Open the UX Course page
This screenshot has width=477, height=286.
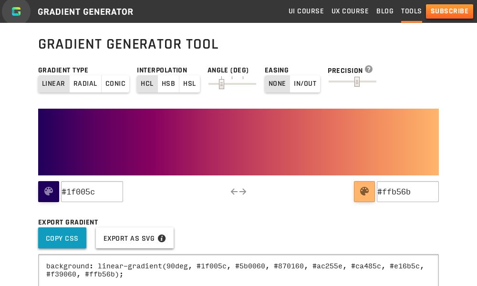(x=350, y=11)
